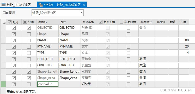
Task: Click the select-all corner triangle of the grid
Action: pyautogui.click(x=4, y=23)
